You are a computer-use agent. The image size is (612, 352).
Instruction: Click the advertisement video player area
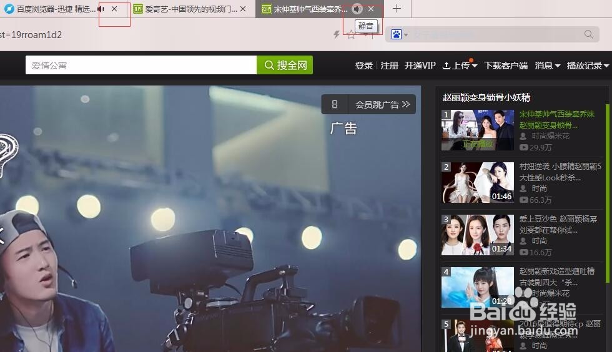coord(211,218)
